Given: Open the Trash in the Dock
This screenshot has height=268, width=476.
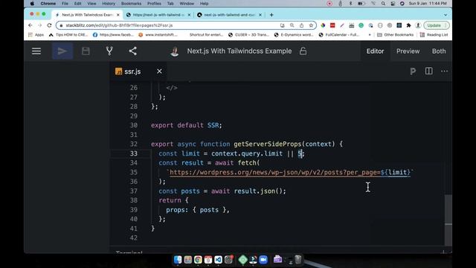Looking at the screenshot, I should (298, 259).
